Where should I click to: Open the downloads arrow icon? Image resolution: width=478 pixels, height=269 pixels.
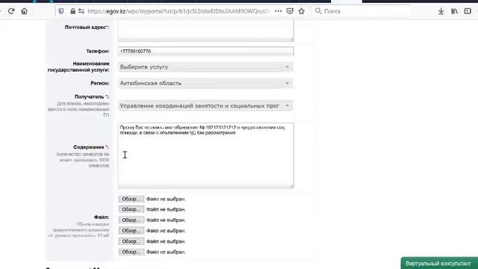tap(441, 11)
